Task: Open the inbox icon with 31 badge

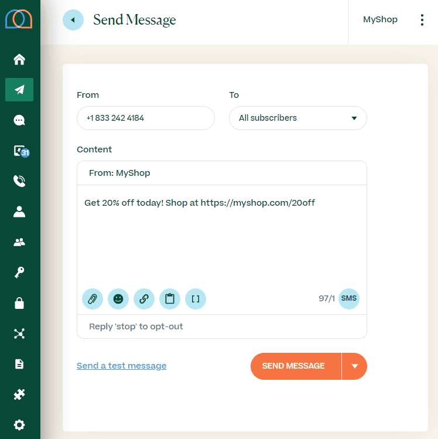Action: [21, 151]
